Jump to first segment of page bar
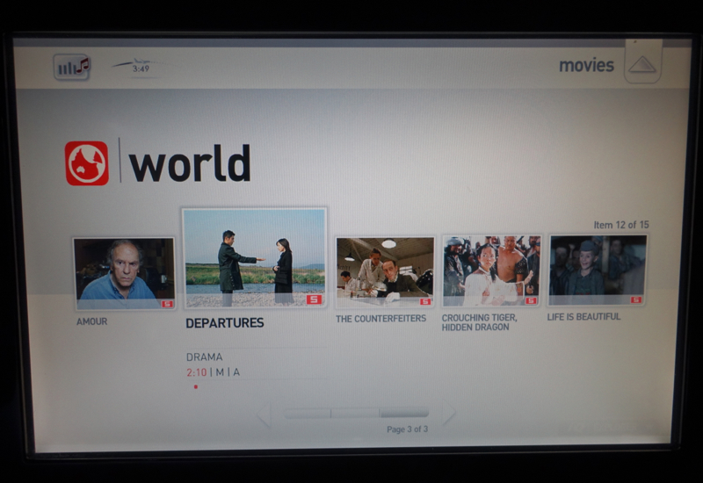This screenshot has height=483, width=703. [307, 413]
